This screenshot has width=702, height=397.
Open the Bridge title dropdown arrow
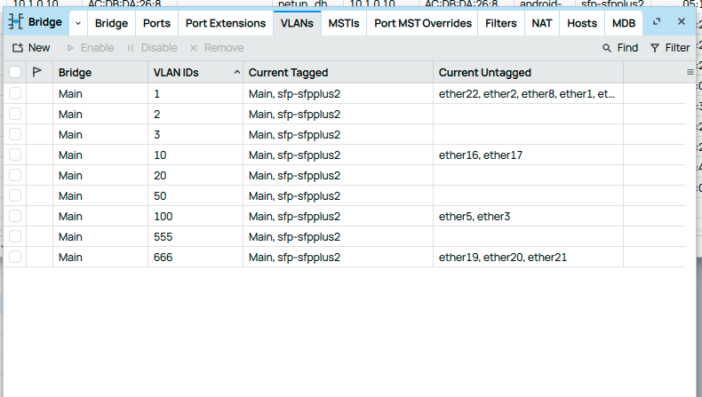77,23
